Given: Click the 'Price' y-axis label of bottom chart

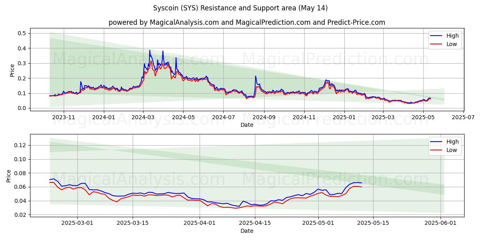Looking at the screenshot, I should click(9, 176).
